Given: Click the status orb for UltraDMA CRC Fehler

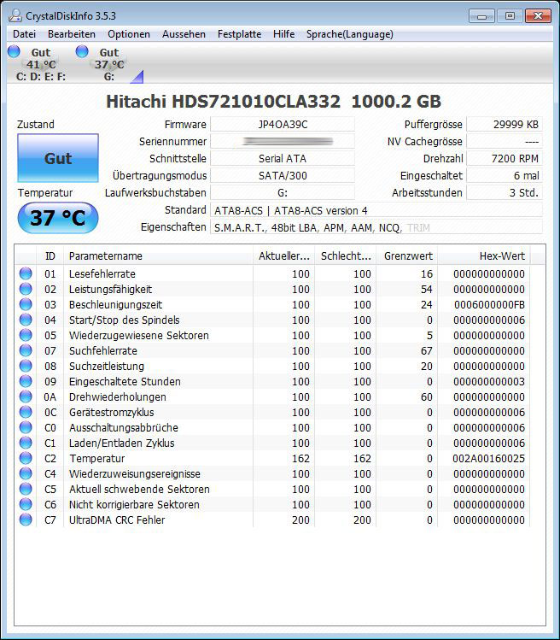Looking at the screenshot, I should [x=26, y=520].
